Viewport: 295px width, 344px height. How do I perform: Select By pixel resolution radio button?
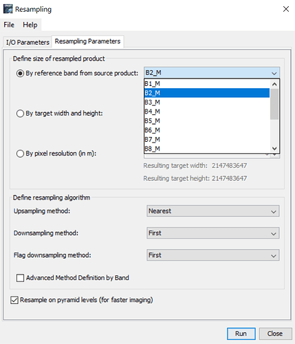click(20, 153)
